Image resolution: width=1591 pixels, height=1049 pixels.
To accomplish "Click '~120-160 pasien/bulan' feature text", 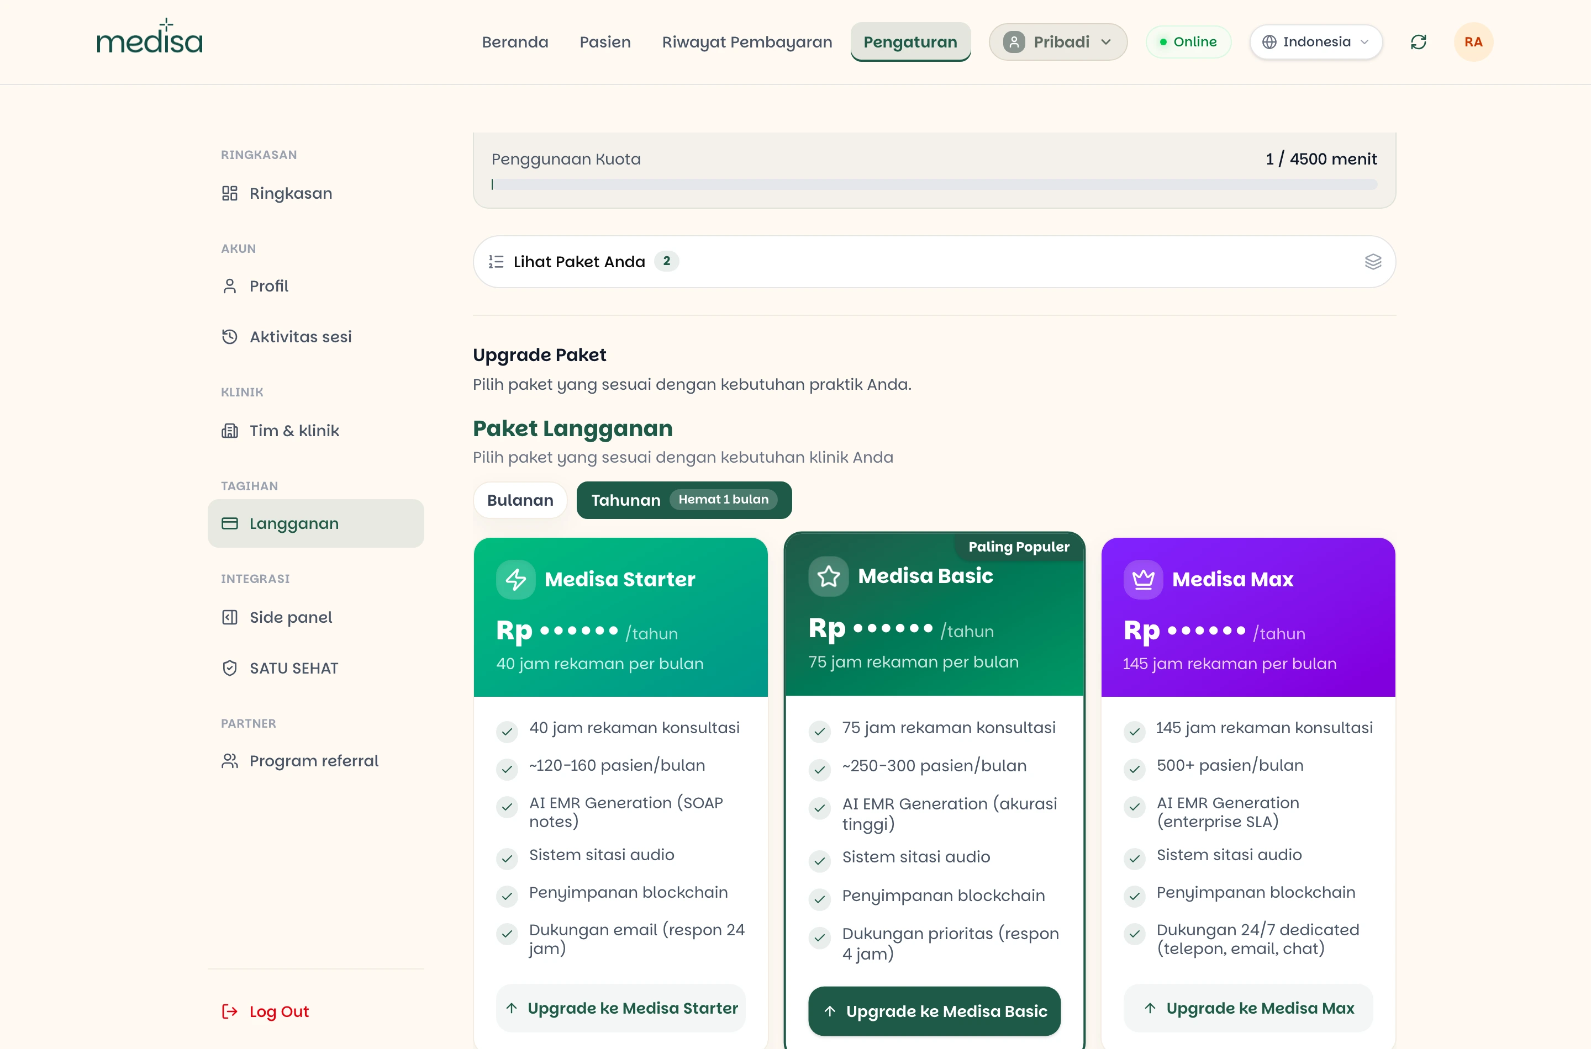I will (617, 765).
